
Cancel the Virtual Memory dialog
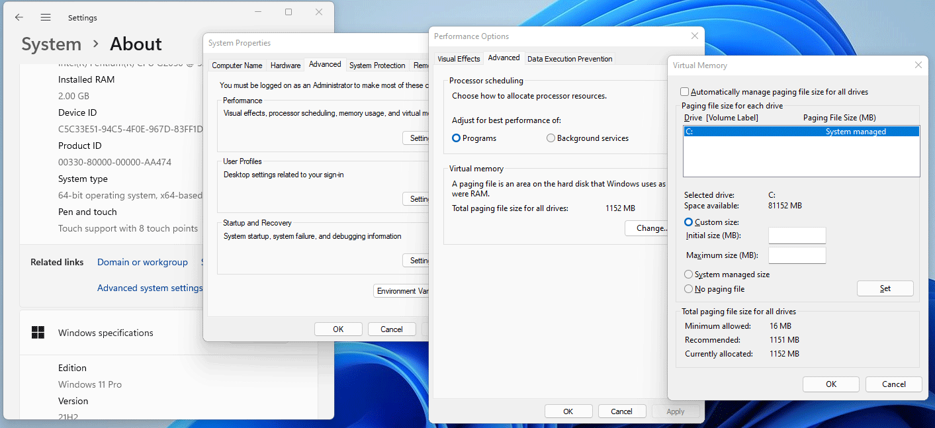coord(894,384)
